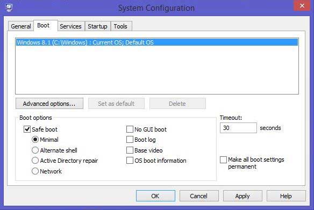Go to the Startup tab
Screen dimensions: 314x210
point(97,26)
